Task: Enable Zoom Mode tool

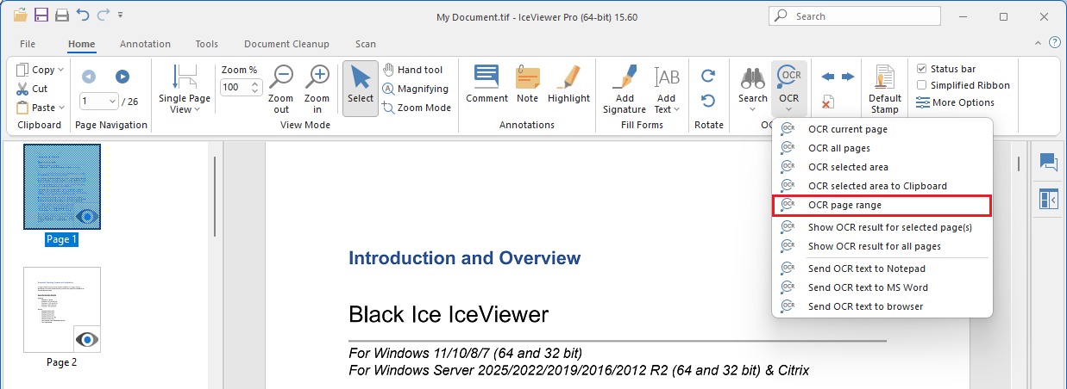Action: pos(417,108)
